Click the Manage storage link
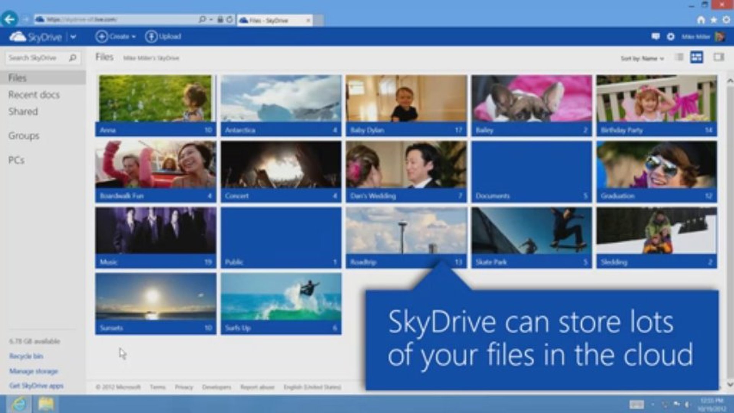The image size is (734, 413). point(34,371)
